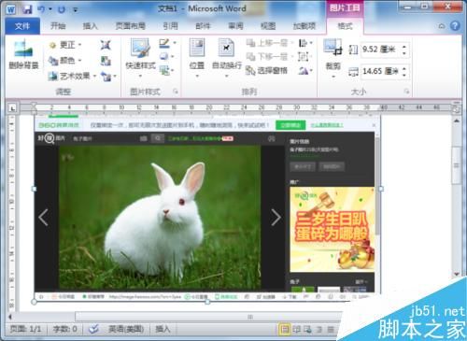
Task: Open the Customize Quick Access Toolbar dropdown
Action: point(75,10)
